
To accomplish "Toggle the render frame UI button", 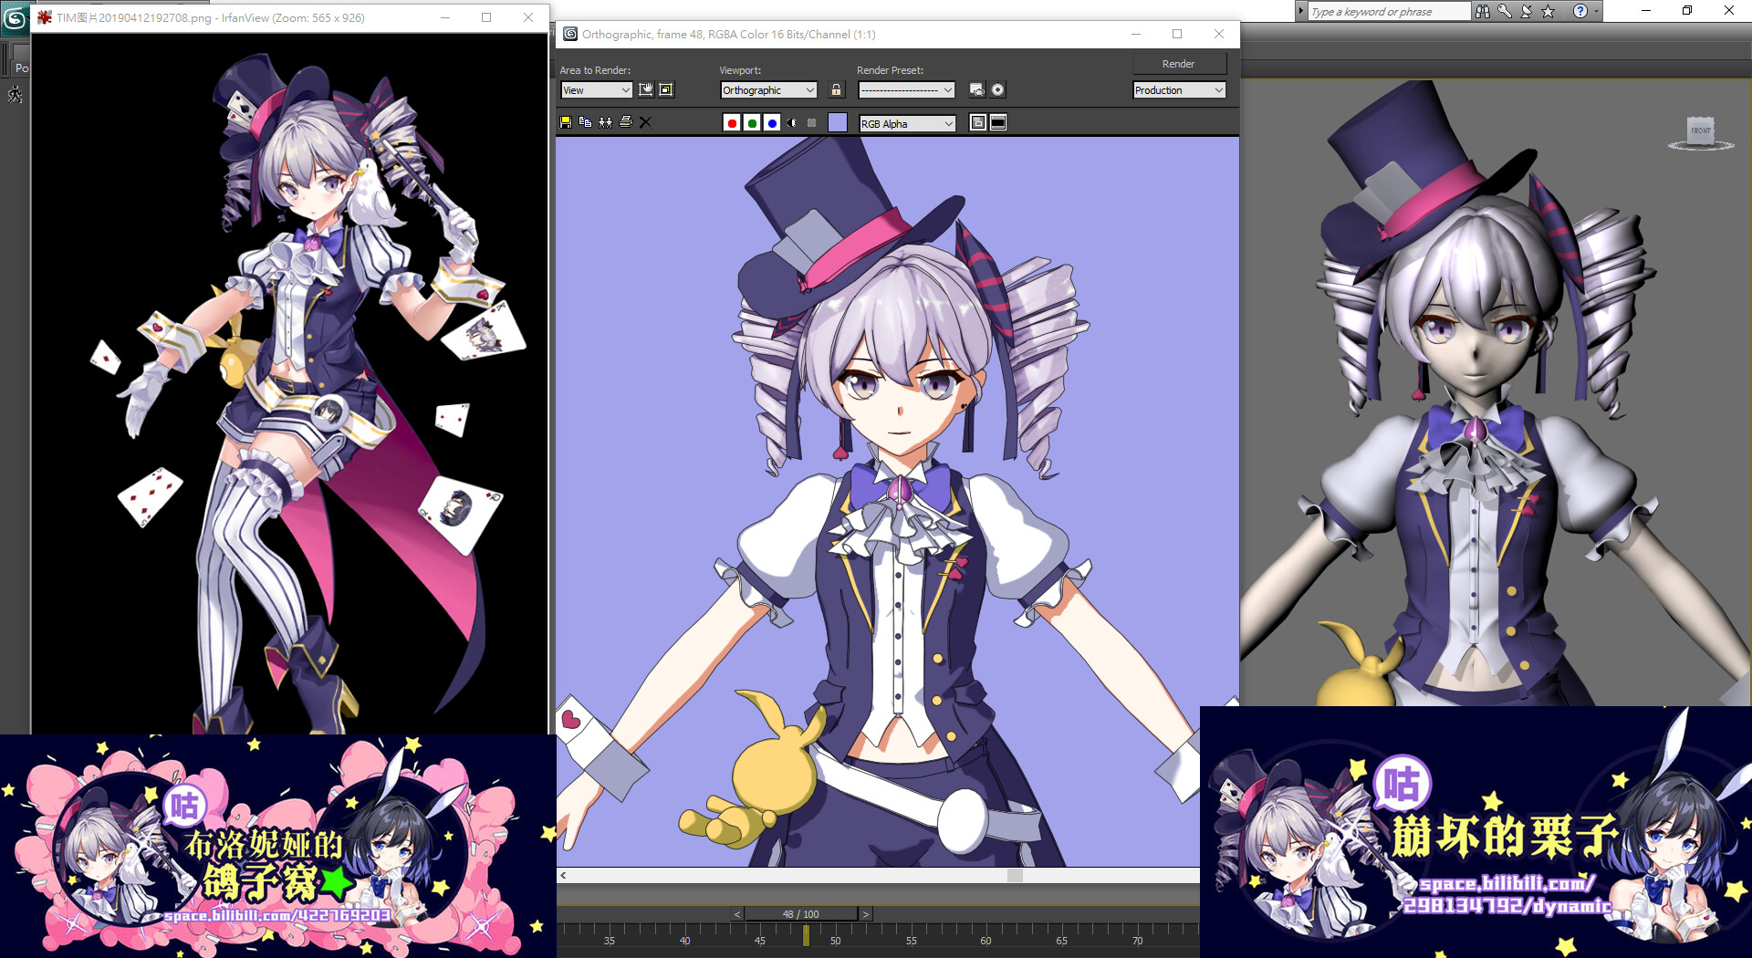I will pyautogui.click(x=998, y=122).
